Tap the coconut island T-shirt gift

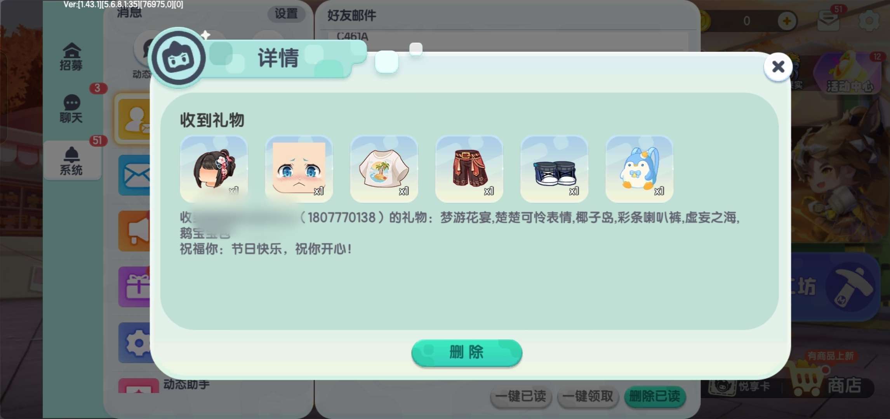coord(384,169)
